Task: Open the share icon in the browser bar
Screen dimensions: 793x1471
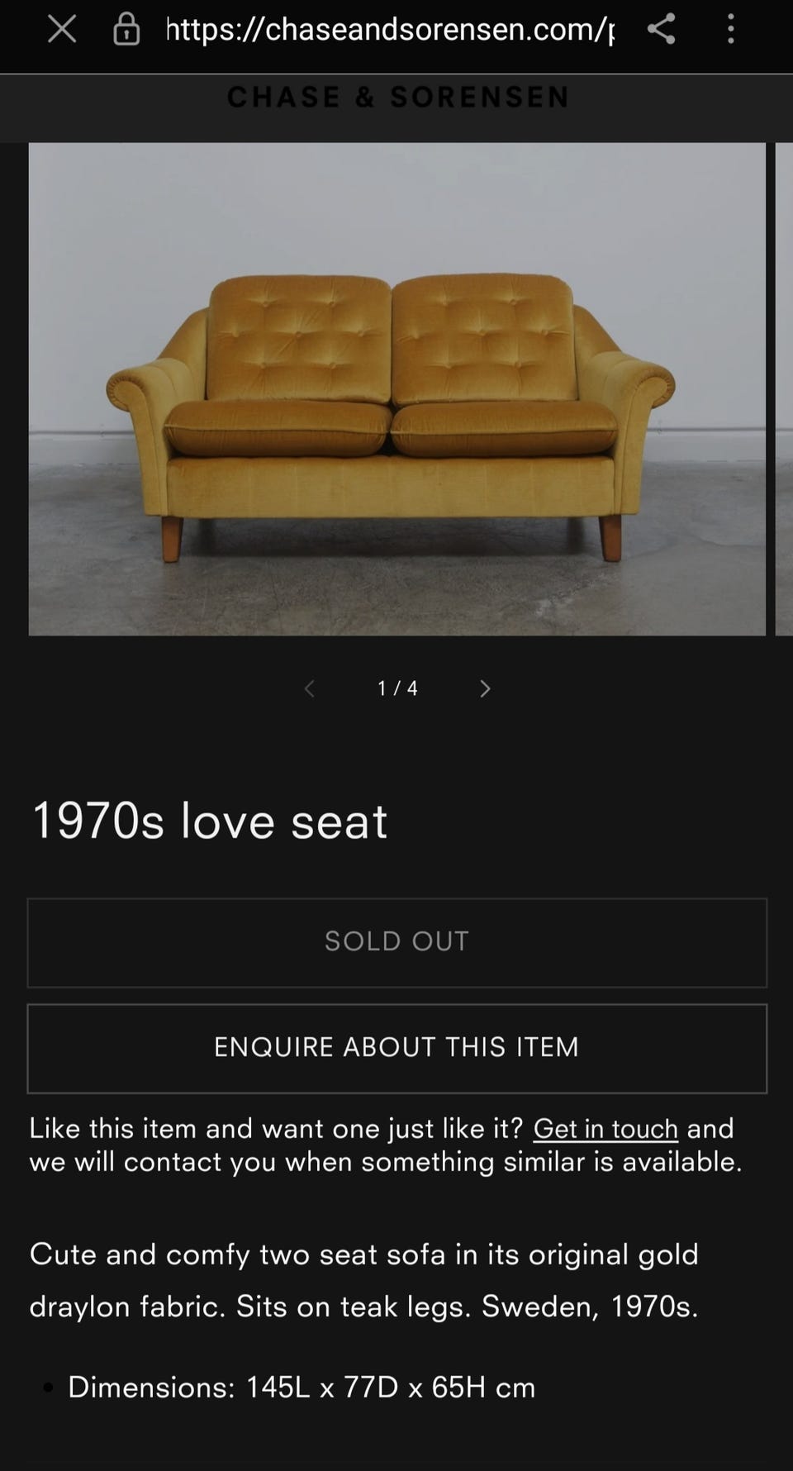Action: point(661,30)
